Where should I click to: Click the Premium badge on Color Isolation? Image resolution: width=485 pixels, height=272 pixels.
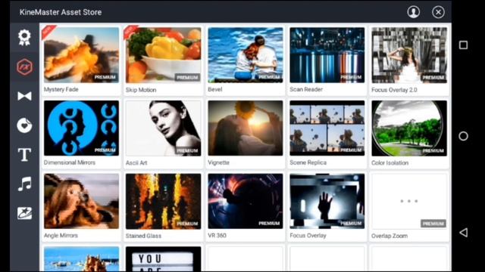[x=433, y=150]
